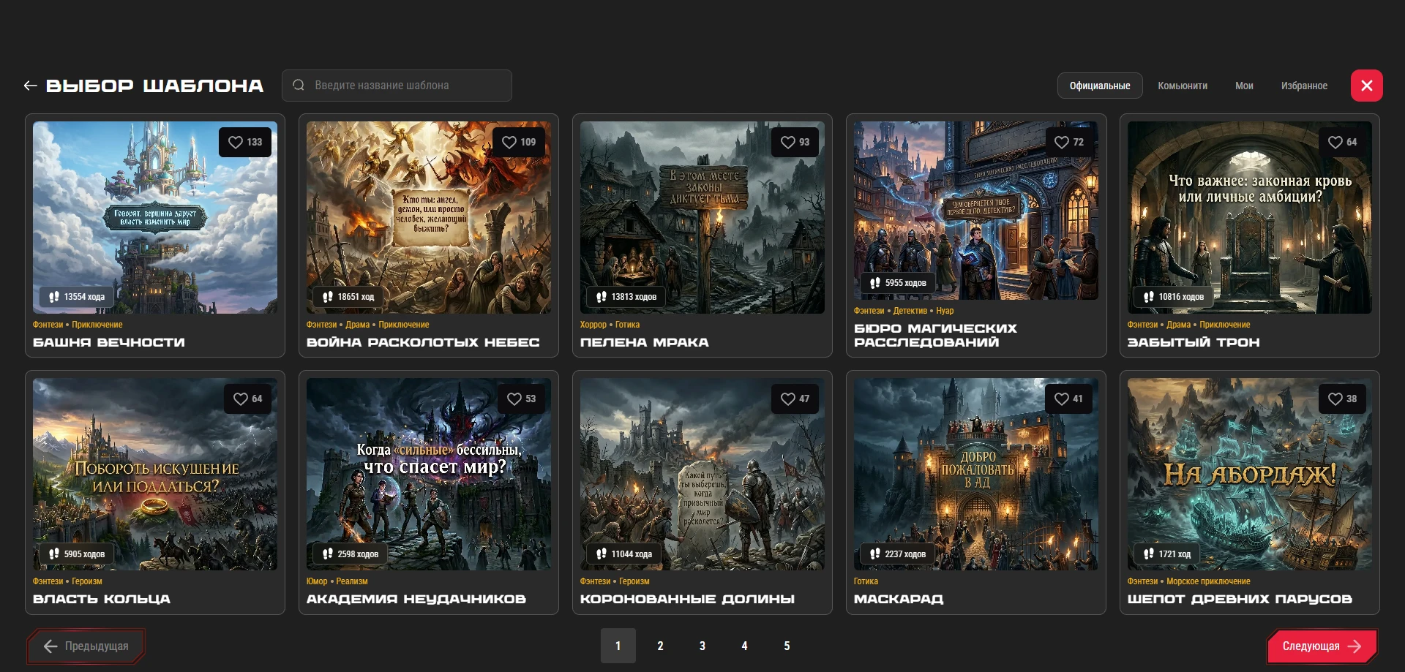Click the back arrow beside Выбор шаблона
1405x672 pixels.
(30, 86)
